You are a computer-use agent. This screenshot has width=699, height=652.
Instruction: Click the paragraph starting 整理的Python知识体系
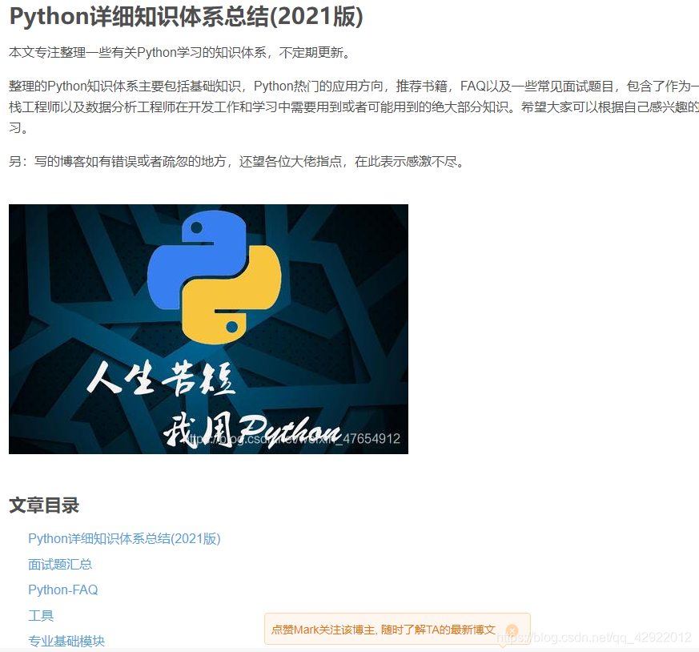pos(354,107)
